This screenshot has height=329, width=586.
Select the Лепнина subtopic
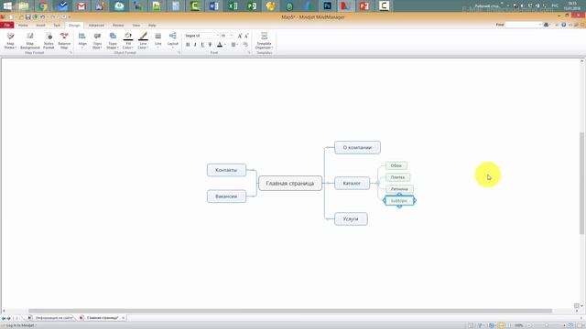click(x=399, y=189)
